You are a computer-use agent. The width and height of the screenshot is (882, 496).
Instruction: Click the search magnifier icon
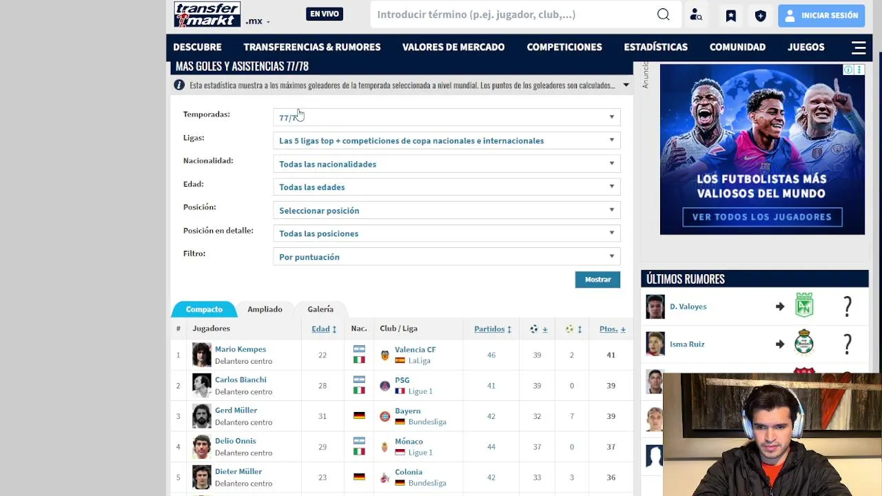[x=663, y=14]
